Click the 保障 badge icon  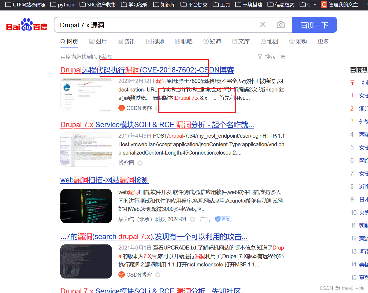(x=224, y=219)
